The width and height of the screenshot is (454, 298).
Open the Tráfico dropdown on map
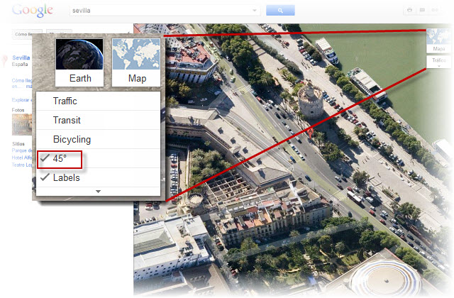pos(438,62)
